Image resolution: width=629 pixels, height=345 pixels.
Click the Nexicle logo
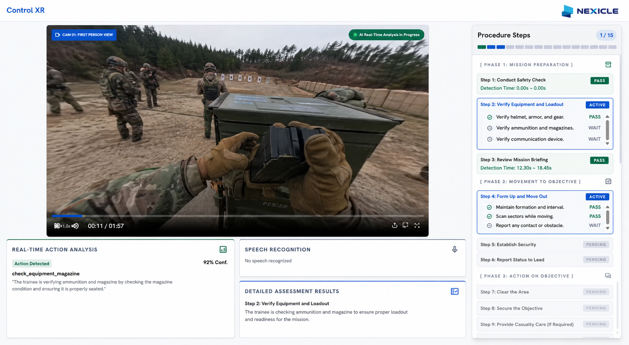click(x=590, y=11)
